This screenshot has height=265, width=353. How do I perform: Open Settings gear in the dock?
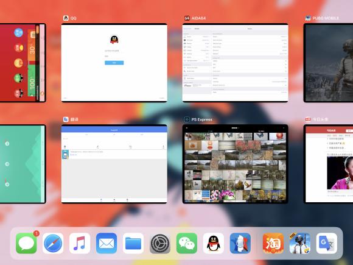[x=160, y=243]
